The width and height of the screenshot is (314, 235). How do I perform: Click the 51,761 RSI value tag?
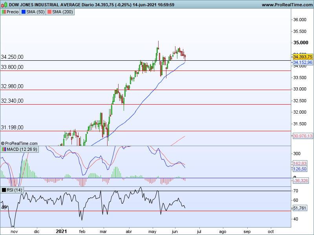click(300, 208)
